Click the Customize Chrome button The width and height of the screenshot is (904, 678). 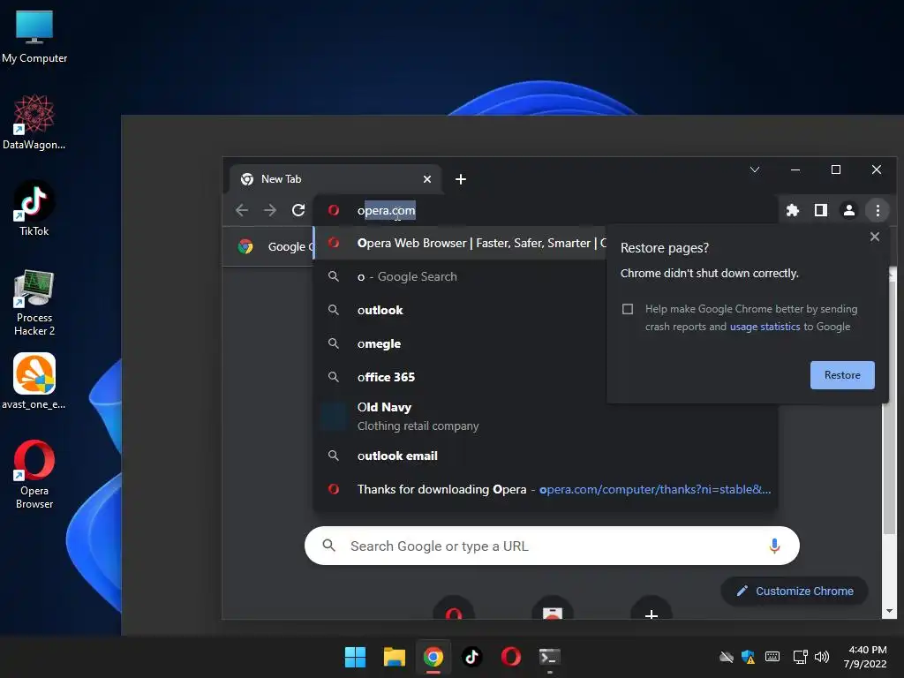(795, 591)
